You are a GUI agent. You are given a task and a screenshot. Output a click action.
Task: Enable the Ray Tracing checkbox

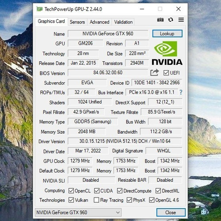96,200
